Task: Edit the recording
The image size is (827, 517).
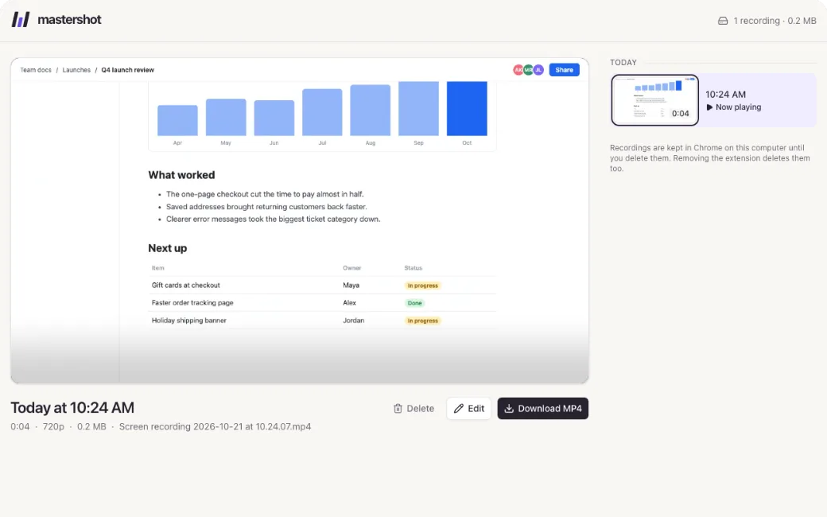Action: click(x=469, y=408)
